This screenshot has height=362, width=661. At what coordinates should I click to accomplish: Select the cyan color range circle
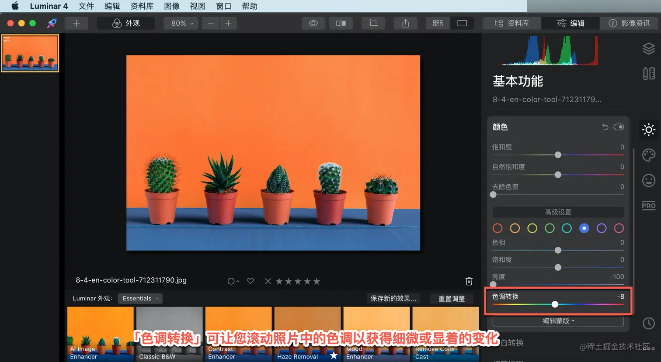coord(567,228)
